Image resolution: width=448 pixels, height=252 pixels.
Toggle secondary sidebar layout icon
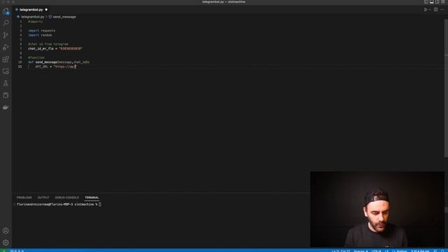(x=437, y=1)
